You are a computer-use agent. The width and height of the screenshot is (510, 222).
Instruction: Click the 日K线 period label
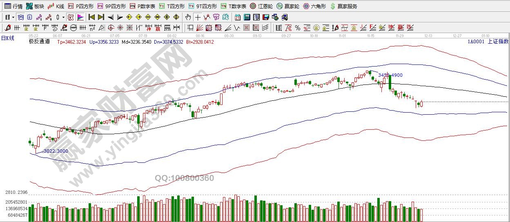tap(8, 38)
